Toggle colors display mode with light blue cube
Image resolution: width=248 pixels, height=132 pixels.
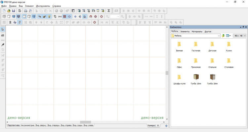point(14,16)
